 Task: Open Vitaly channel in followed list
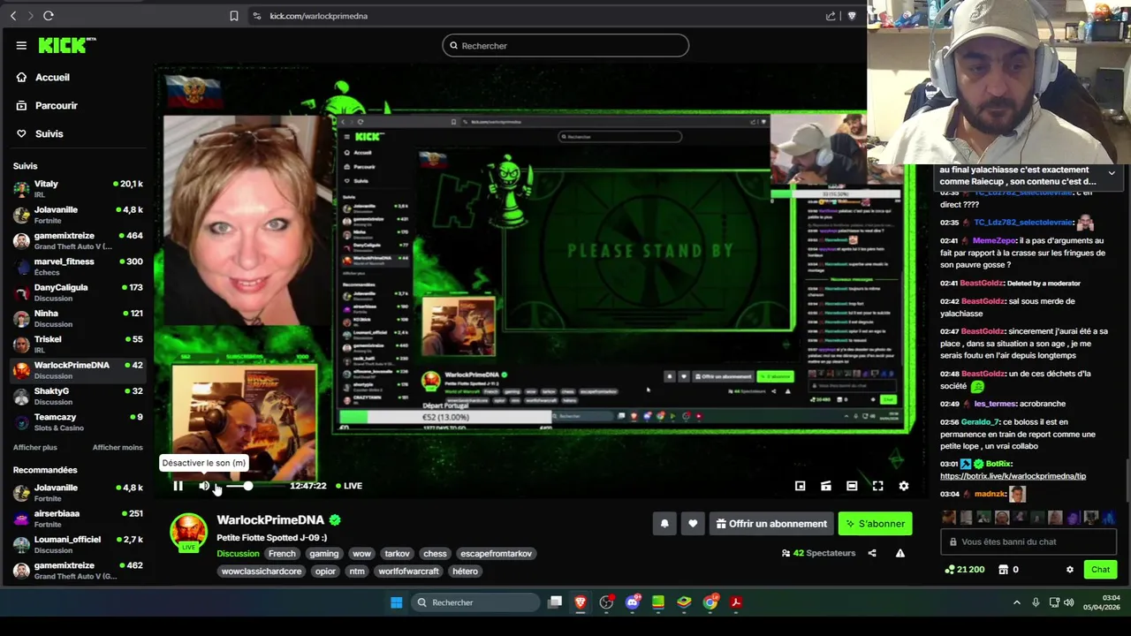tap(78, 189)
